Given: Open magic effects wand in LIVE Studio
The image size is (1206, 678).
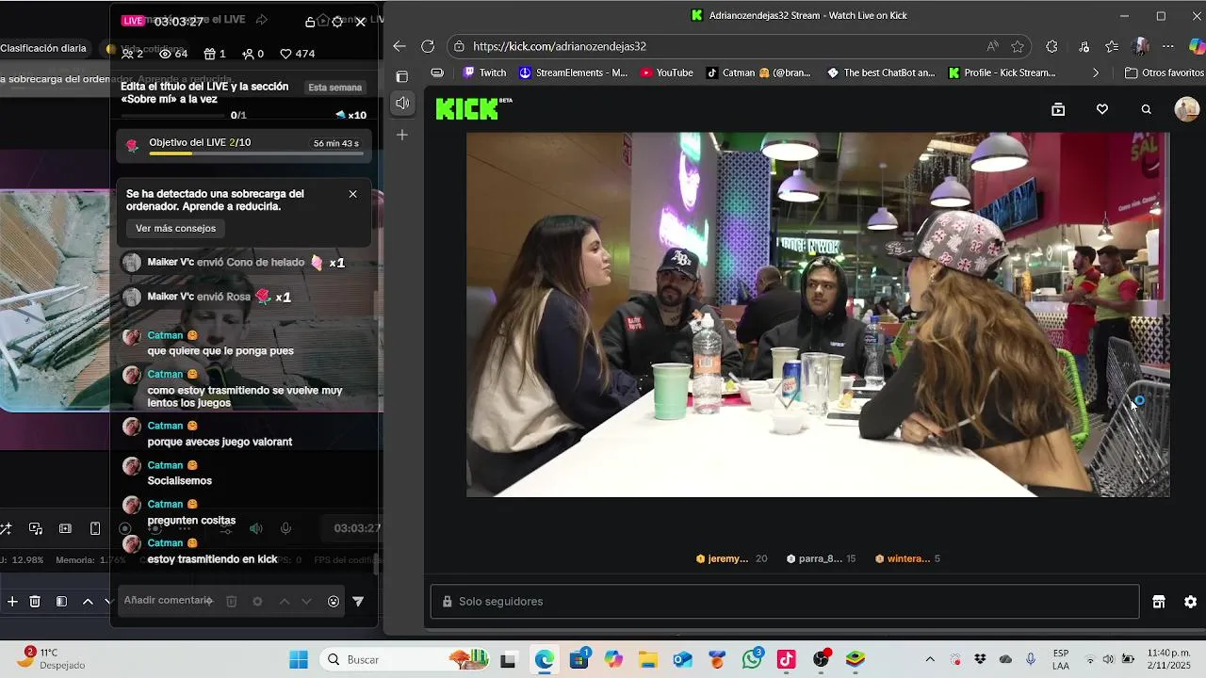Looking at the screenshot, I should click(x=5, y=529).
